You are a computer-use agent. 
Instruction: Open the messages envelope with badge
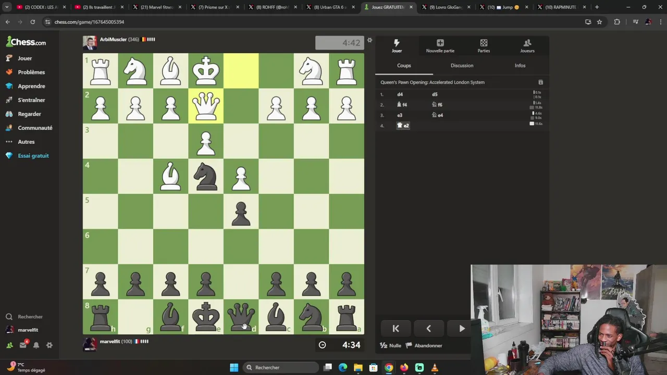pyautogui.click(x=23, y=345)
